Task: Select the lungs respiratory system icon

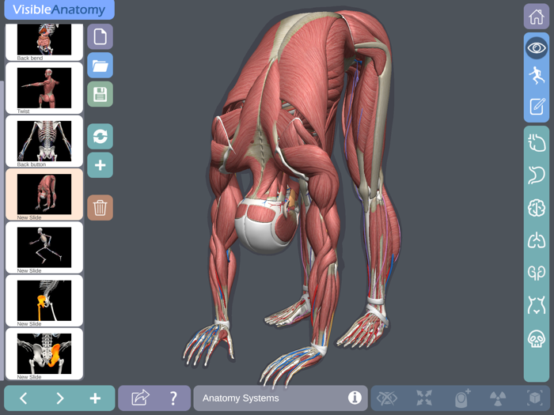Action: pos(536,240)
